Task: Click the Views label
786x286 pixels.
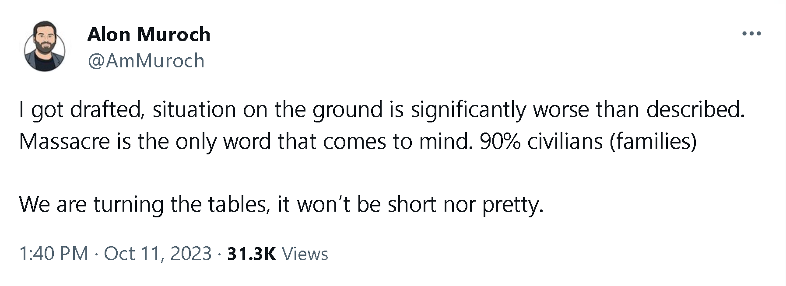Action: pyautogui.click(x=305, y=254)
